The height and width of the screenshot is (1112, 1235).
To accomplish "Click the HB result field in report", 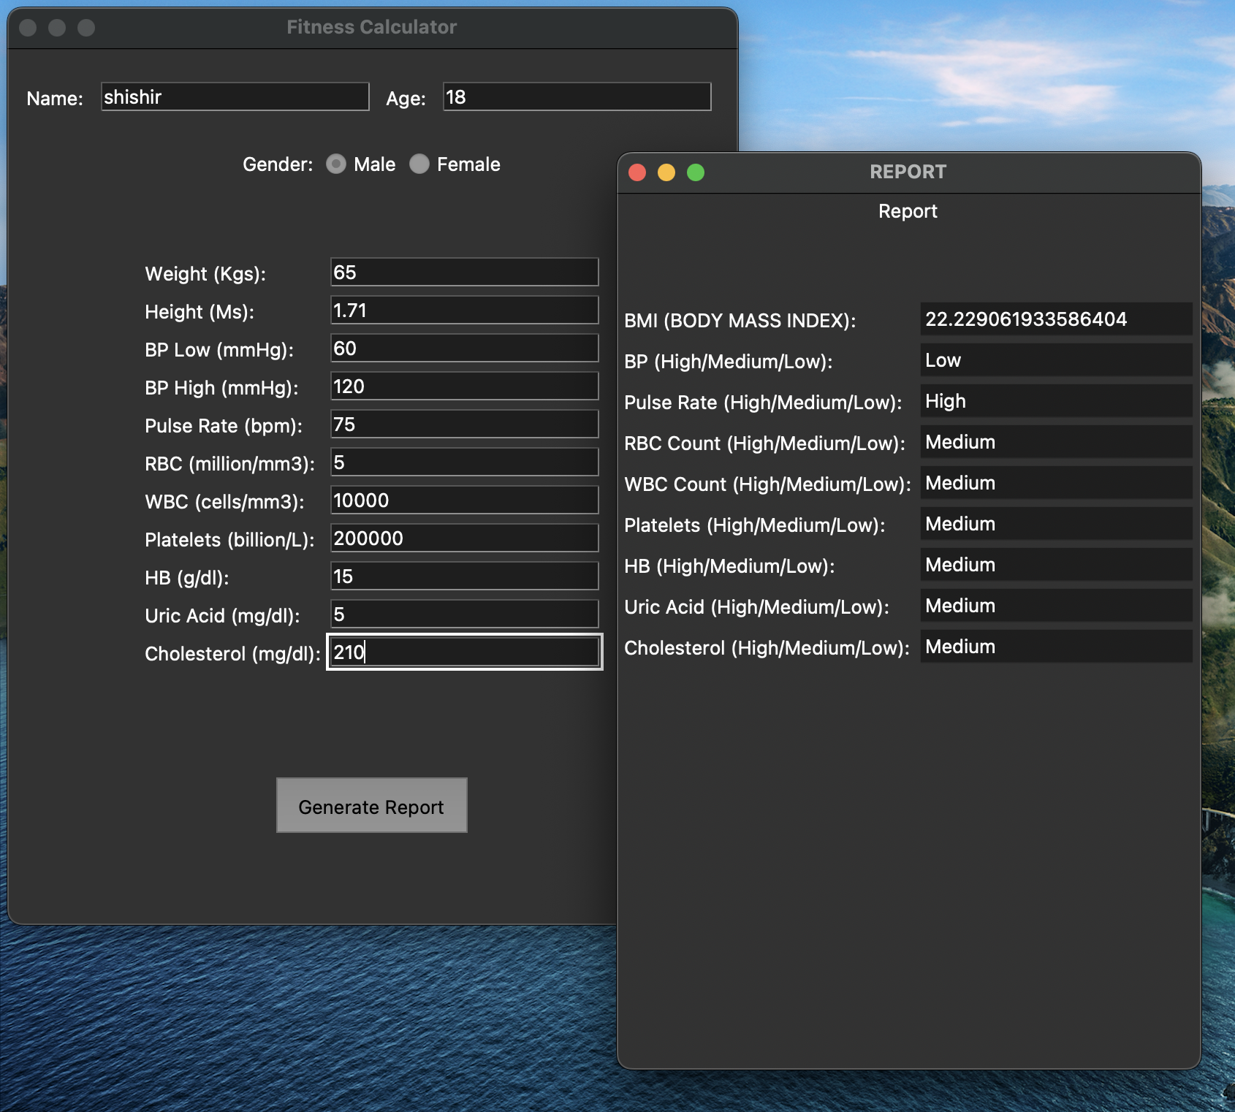I will 1057,565.
